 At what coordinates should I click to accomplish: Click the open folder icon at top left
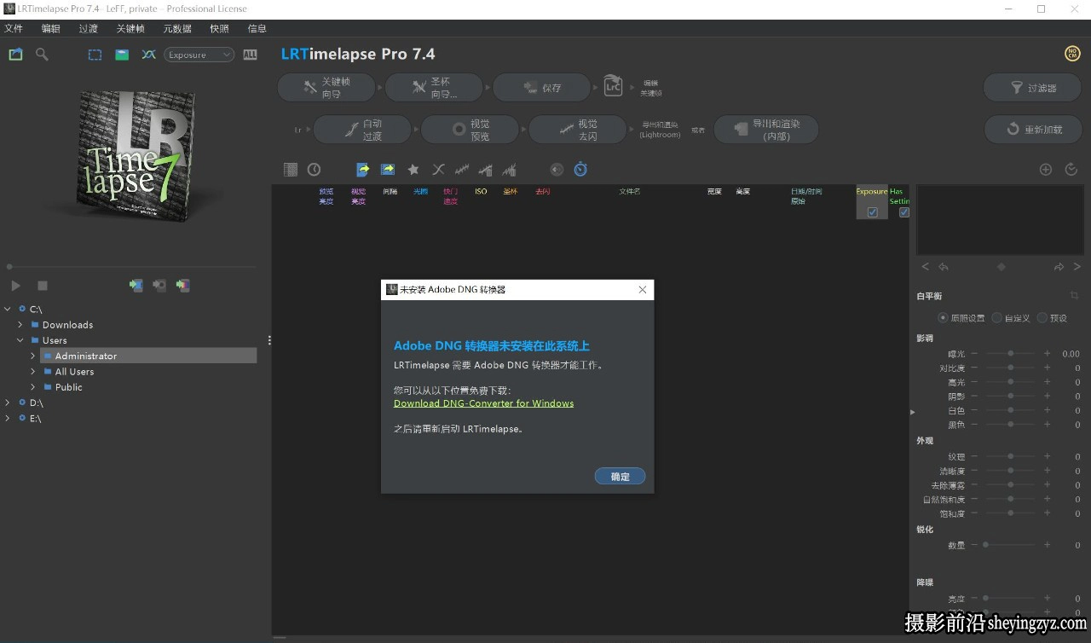[x=15, y=55]
